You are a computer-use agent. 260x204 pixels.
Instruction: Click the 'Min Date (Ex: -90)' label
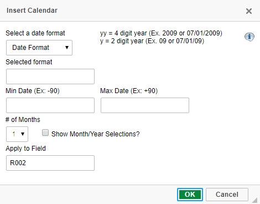pos(33,91)
